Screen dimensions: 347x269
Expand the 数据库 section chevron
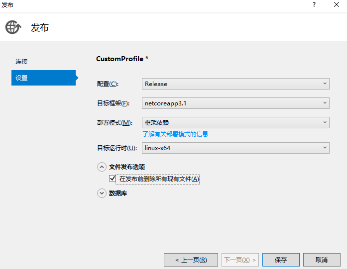[102, 193]
